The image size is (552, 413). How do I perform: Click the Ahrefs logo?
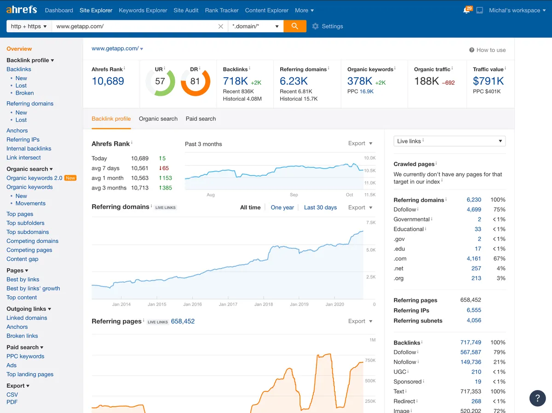pyautogui.click(x=22, y=10)
